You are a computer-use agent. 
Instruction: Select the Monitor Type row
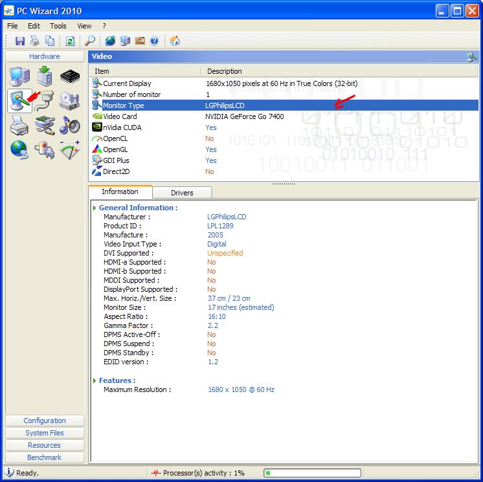(x=284, y=105)
